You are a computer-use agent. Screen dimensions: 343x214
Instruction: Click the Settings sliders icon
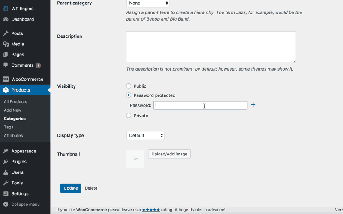pyautogui.click(x=6, y=193)
